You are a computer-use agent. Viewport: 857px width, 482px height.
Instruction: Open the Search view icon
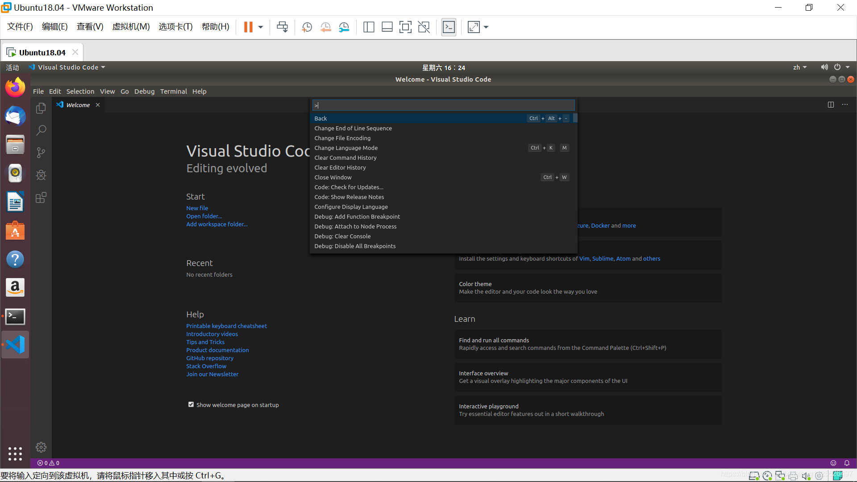click(41, 130)
